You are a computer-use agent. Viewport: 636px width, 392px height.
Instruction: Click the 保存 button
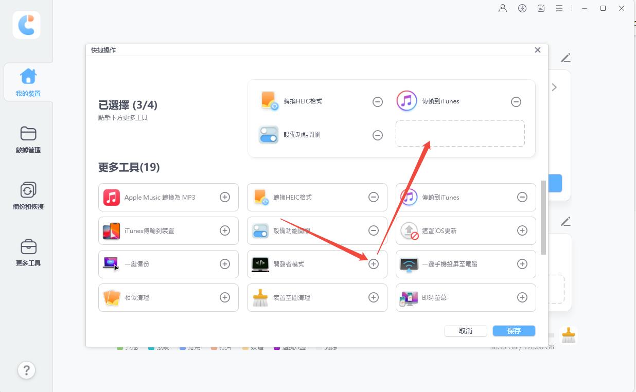514,331
